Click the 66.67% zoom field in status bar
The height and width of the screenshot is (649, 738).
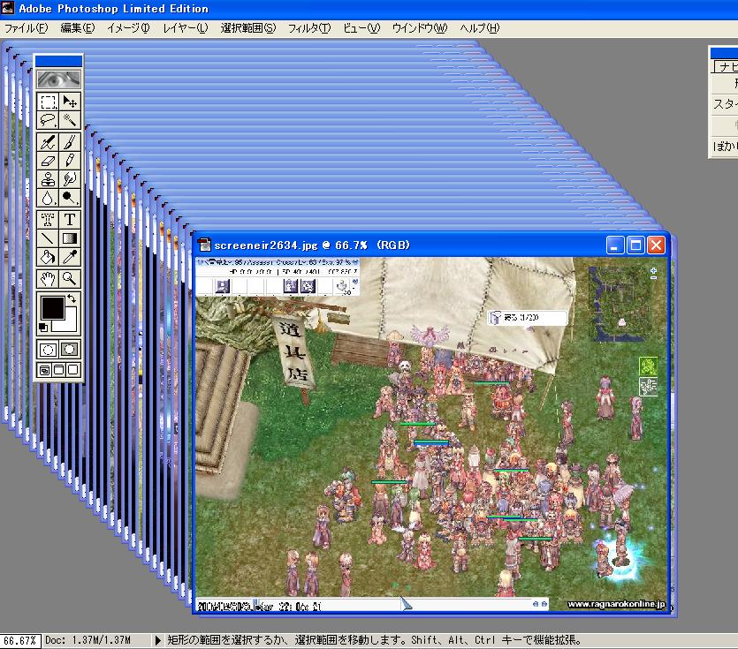pos(20,640)
